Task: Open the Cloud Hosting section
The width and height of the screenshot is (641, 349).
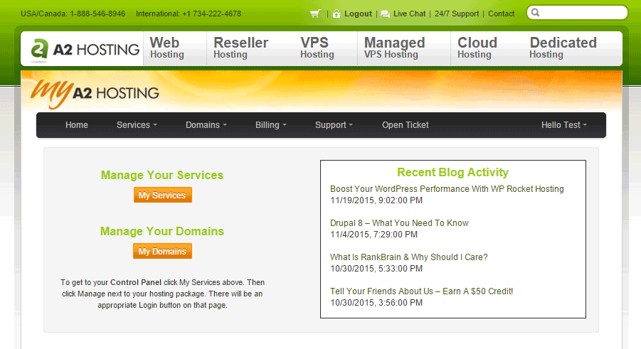Action: click(477, 48)
